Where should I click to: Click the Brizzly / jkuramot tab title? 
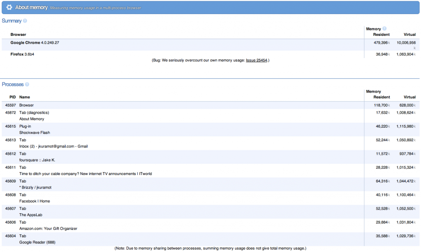point(35,187)
